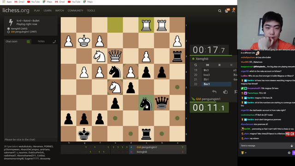
Task: Select the selected black knight on c6
Action: click(x=146, y=103)
